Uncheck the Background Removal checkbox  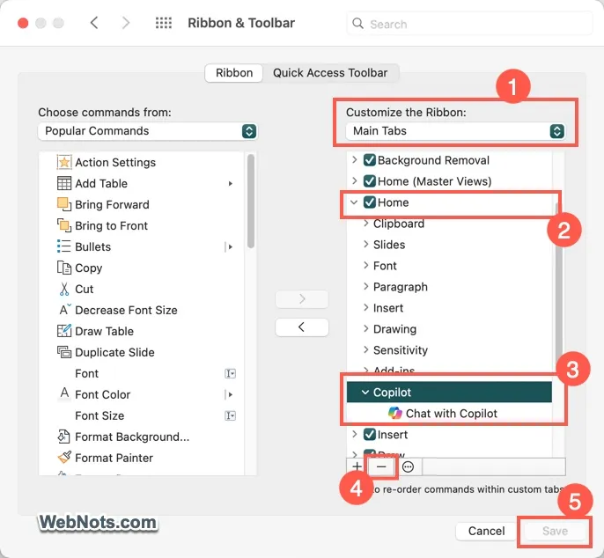pos(370,160)
